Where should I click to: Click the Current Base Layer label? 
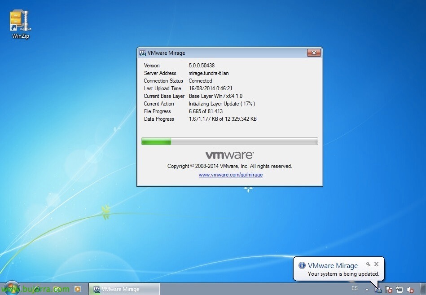pyautogui.click(x=164, y=96)
